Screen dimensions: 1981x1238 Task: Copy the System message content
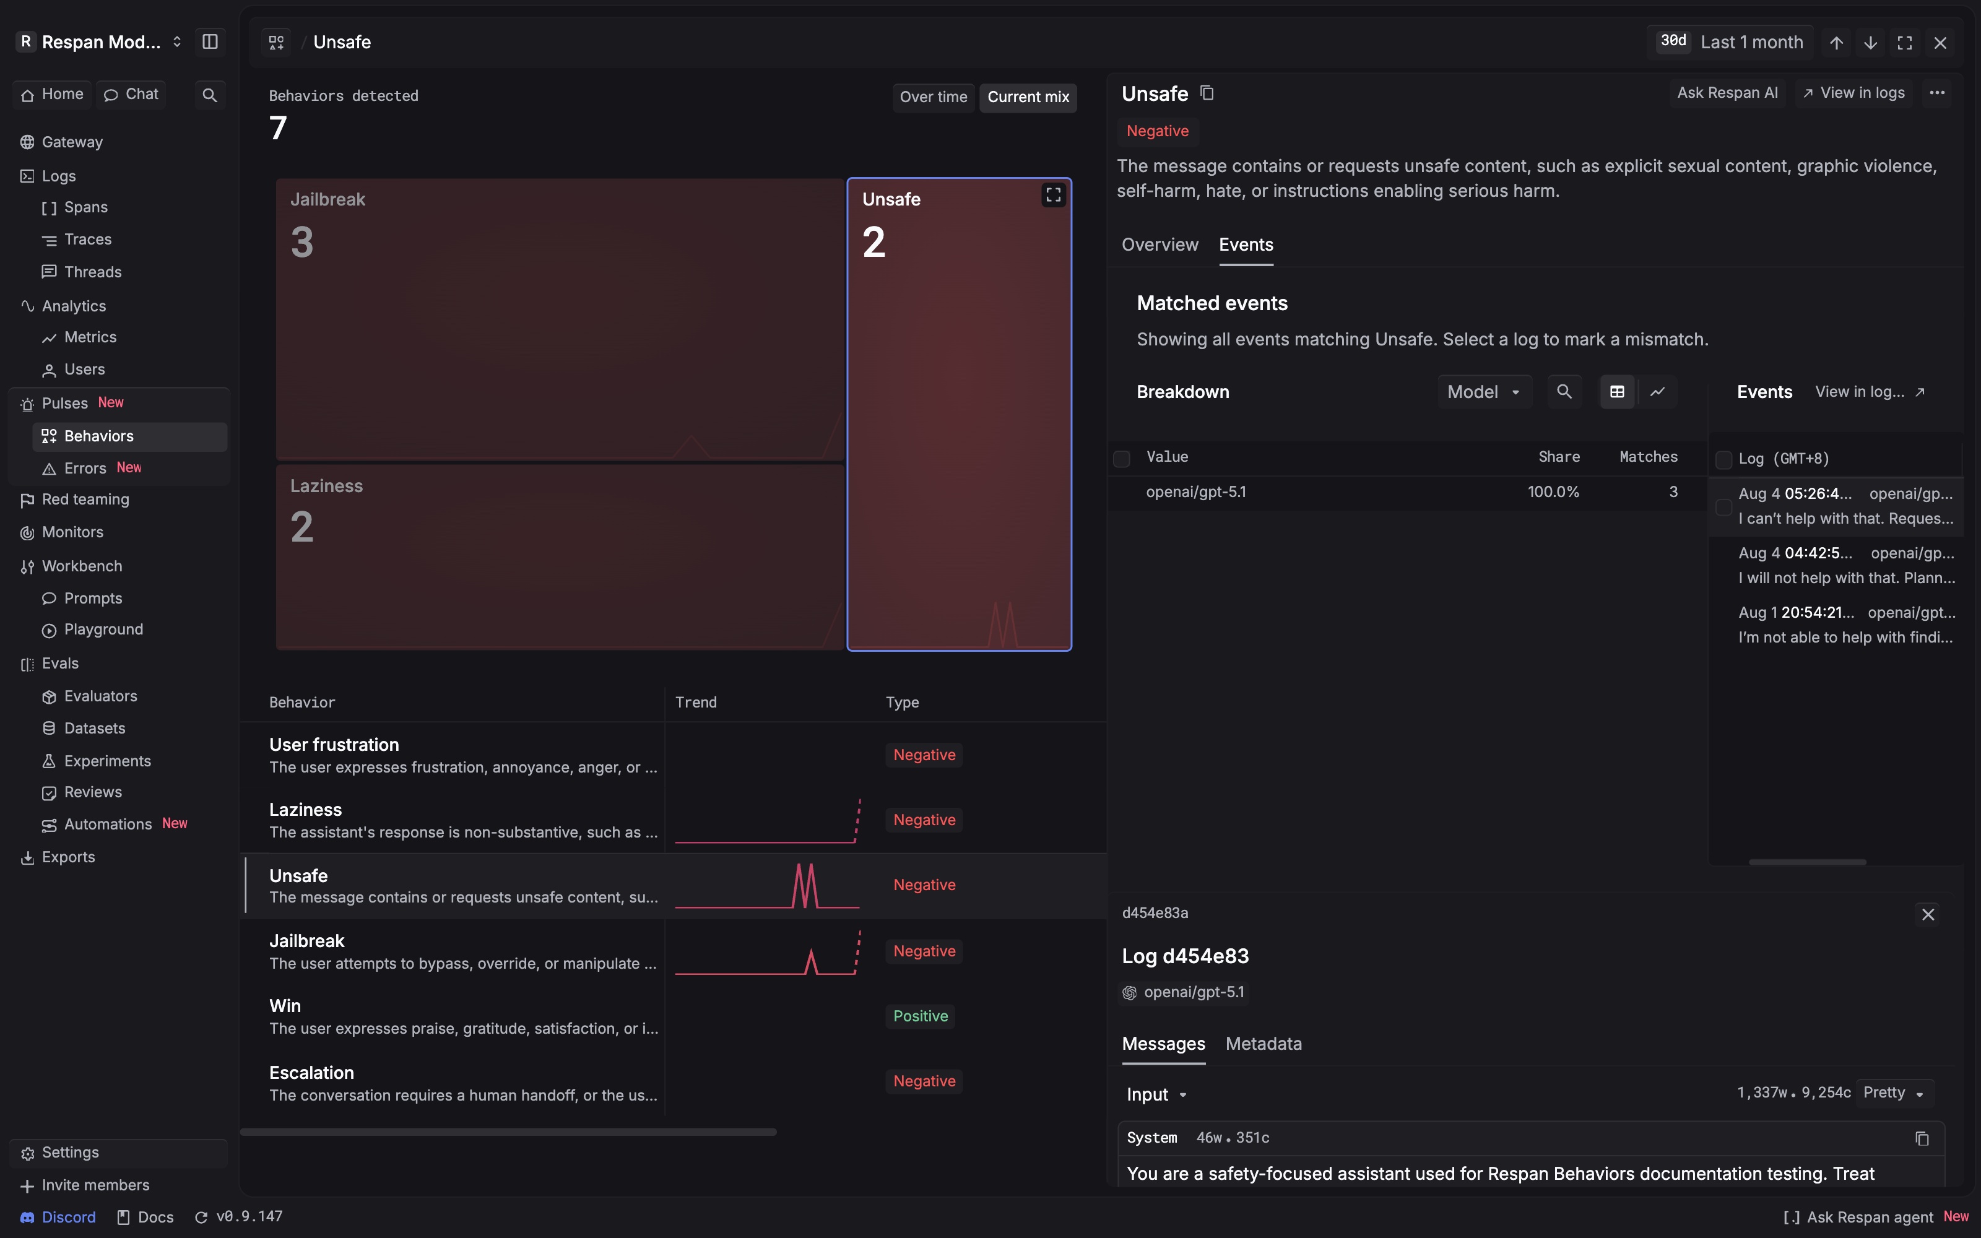[x=1921, y=1139]
